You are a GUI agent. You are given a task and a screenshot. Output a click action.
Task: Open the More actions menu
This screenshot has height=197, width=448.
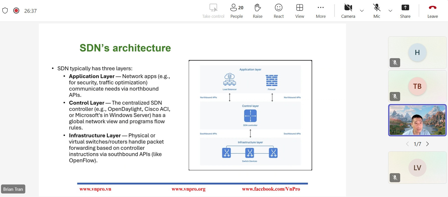321,11
